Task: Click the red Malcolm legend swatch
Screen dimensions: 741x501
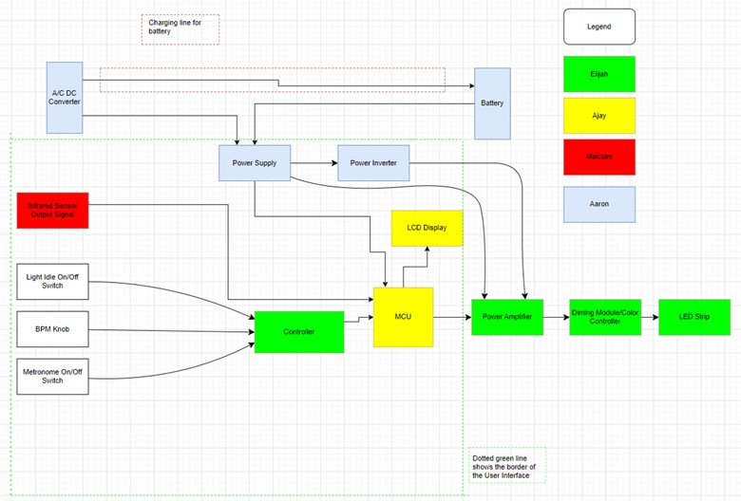Action: click(598, 157)
